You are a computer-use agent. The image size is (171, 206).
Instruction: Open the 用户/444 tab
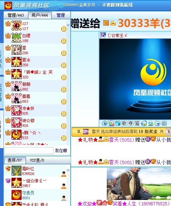coord(40,15)
